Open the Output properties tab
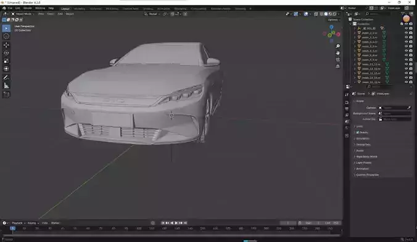Image resolution: width=417 pixels, height=242 pixels. (x=347, y=109)
